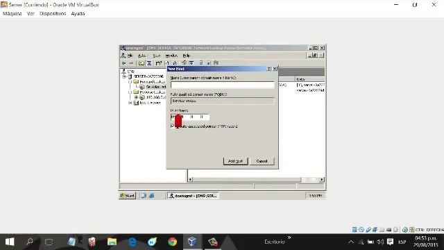Open the VirtualBox Máquina menu
444x250 pixels.
point(12,14)
